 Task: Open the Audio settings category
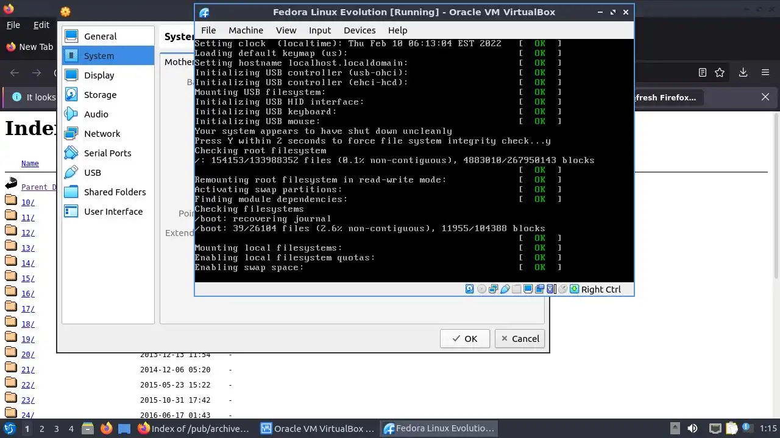click(108, 114)
